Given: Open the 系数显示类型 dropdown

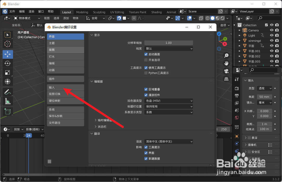Looking at the screenshot, I should click(x=169, y=112).
